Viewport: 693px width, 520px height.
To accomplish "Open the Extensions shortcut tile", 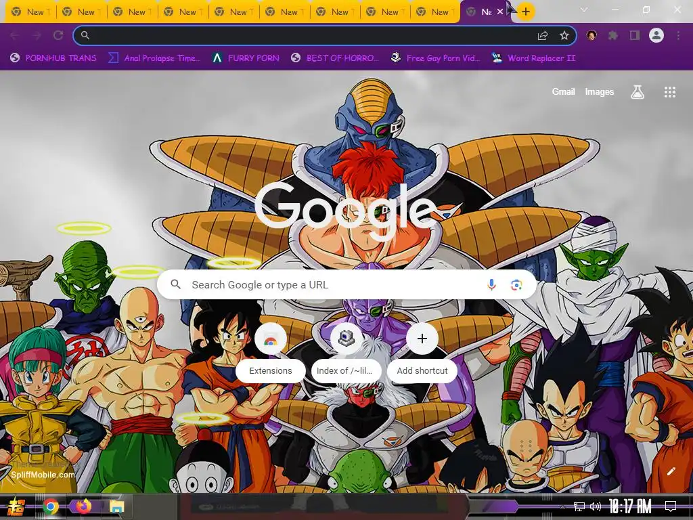I will 271,353.
